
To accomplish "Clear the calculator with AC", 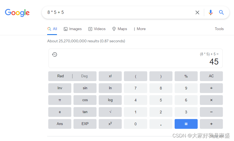I will click(211, 76).
